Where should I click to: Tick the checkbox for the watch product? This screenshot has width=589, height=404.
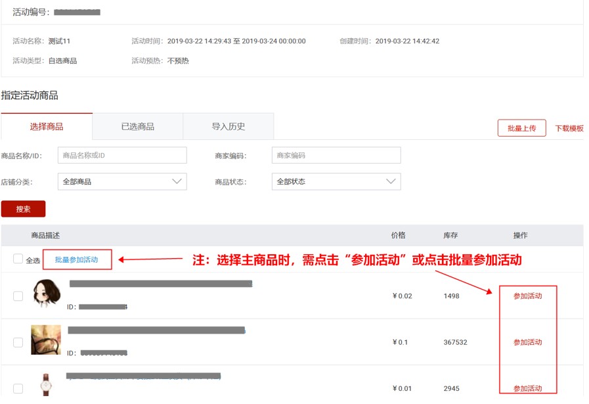coord(18,388)
